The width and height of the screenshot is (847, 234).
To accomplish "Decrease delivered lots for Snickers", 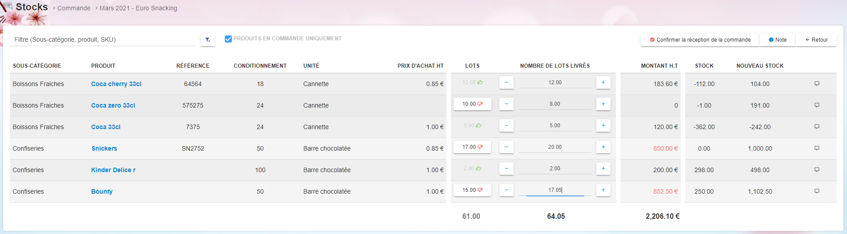I will [x=506, y=147].
